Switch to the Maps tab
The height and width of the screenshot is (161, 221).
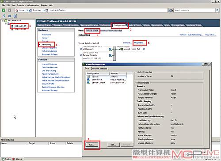pyautogui.click(x=167, y=25)
